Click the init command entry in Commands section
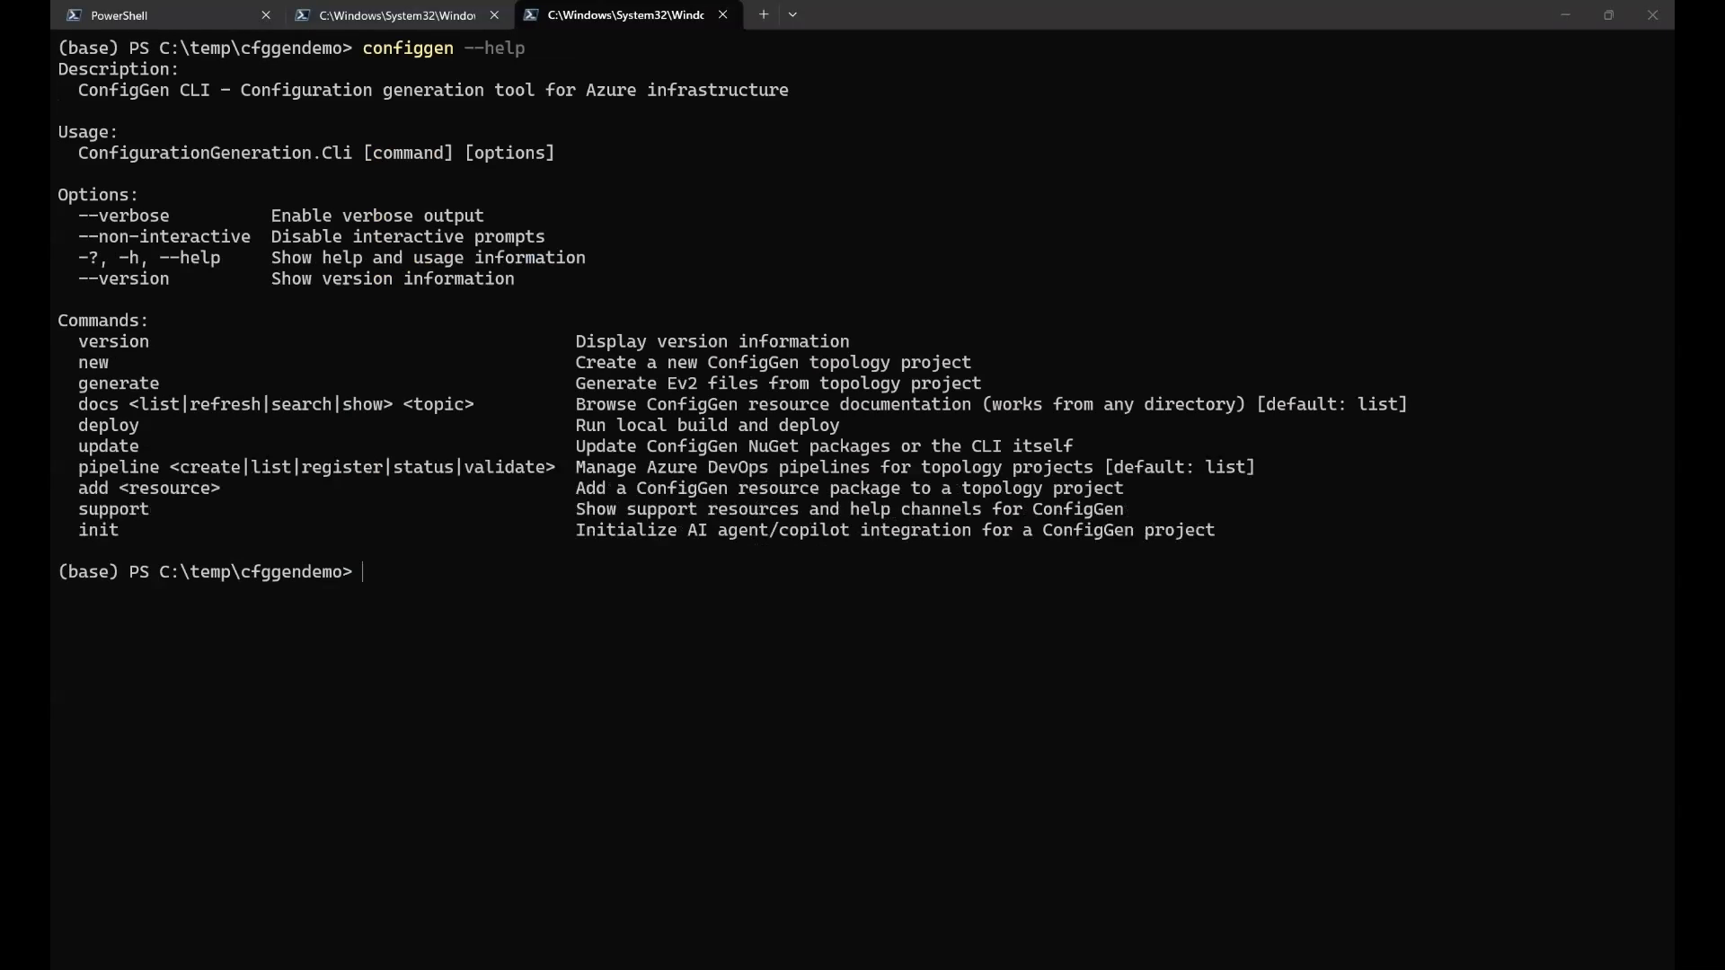 pyautogui.click(x=97, y=530)
